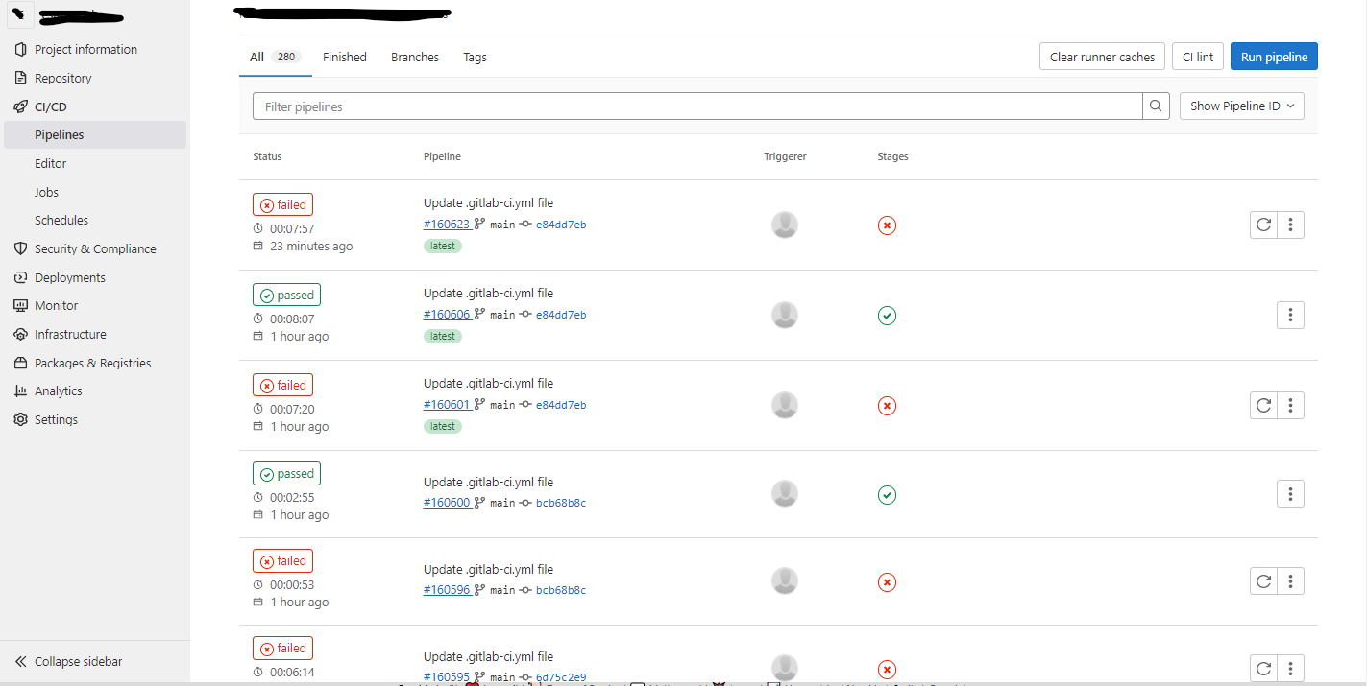
Task: Open the Show Pipeline ID dropdown
Action: 1241,106
